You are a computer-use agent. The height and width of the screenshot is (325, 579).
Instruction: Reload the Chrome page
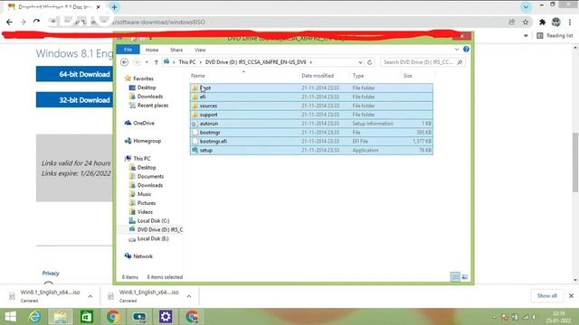click(x=36, y=22)
